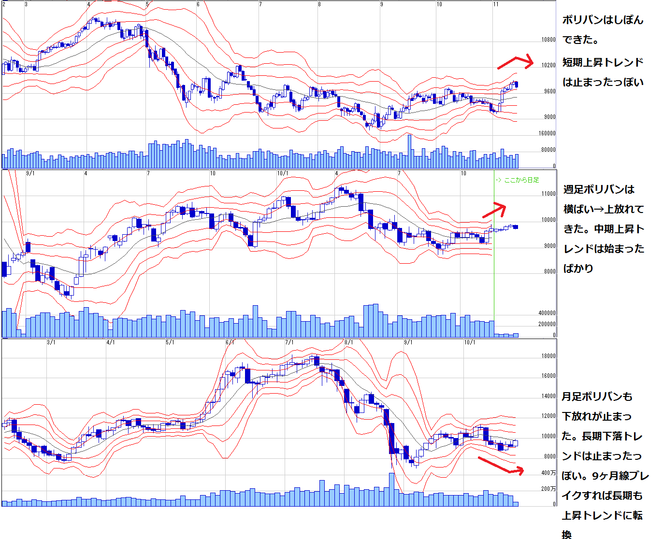The image size is (663, 539).
Task: Click the 10800 price axis label
Action: click(x=548, y=40)
